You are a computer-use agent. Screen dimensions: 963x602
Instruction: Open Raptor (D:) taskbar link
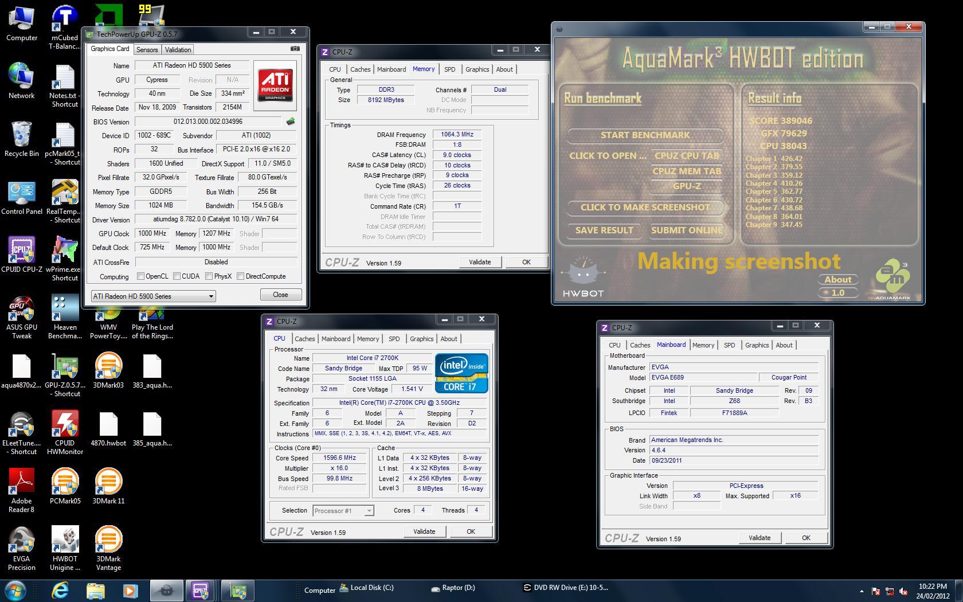tap(454, 588)
